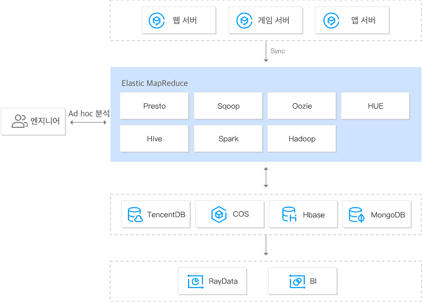The width and height of the screenshot is (422, 302).
Task: Click the Hbase label text
Action: click(x=314, y=215)
